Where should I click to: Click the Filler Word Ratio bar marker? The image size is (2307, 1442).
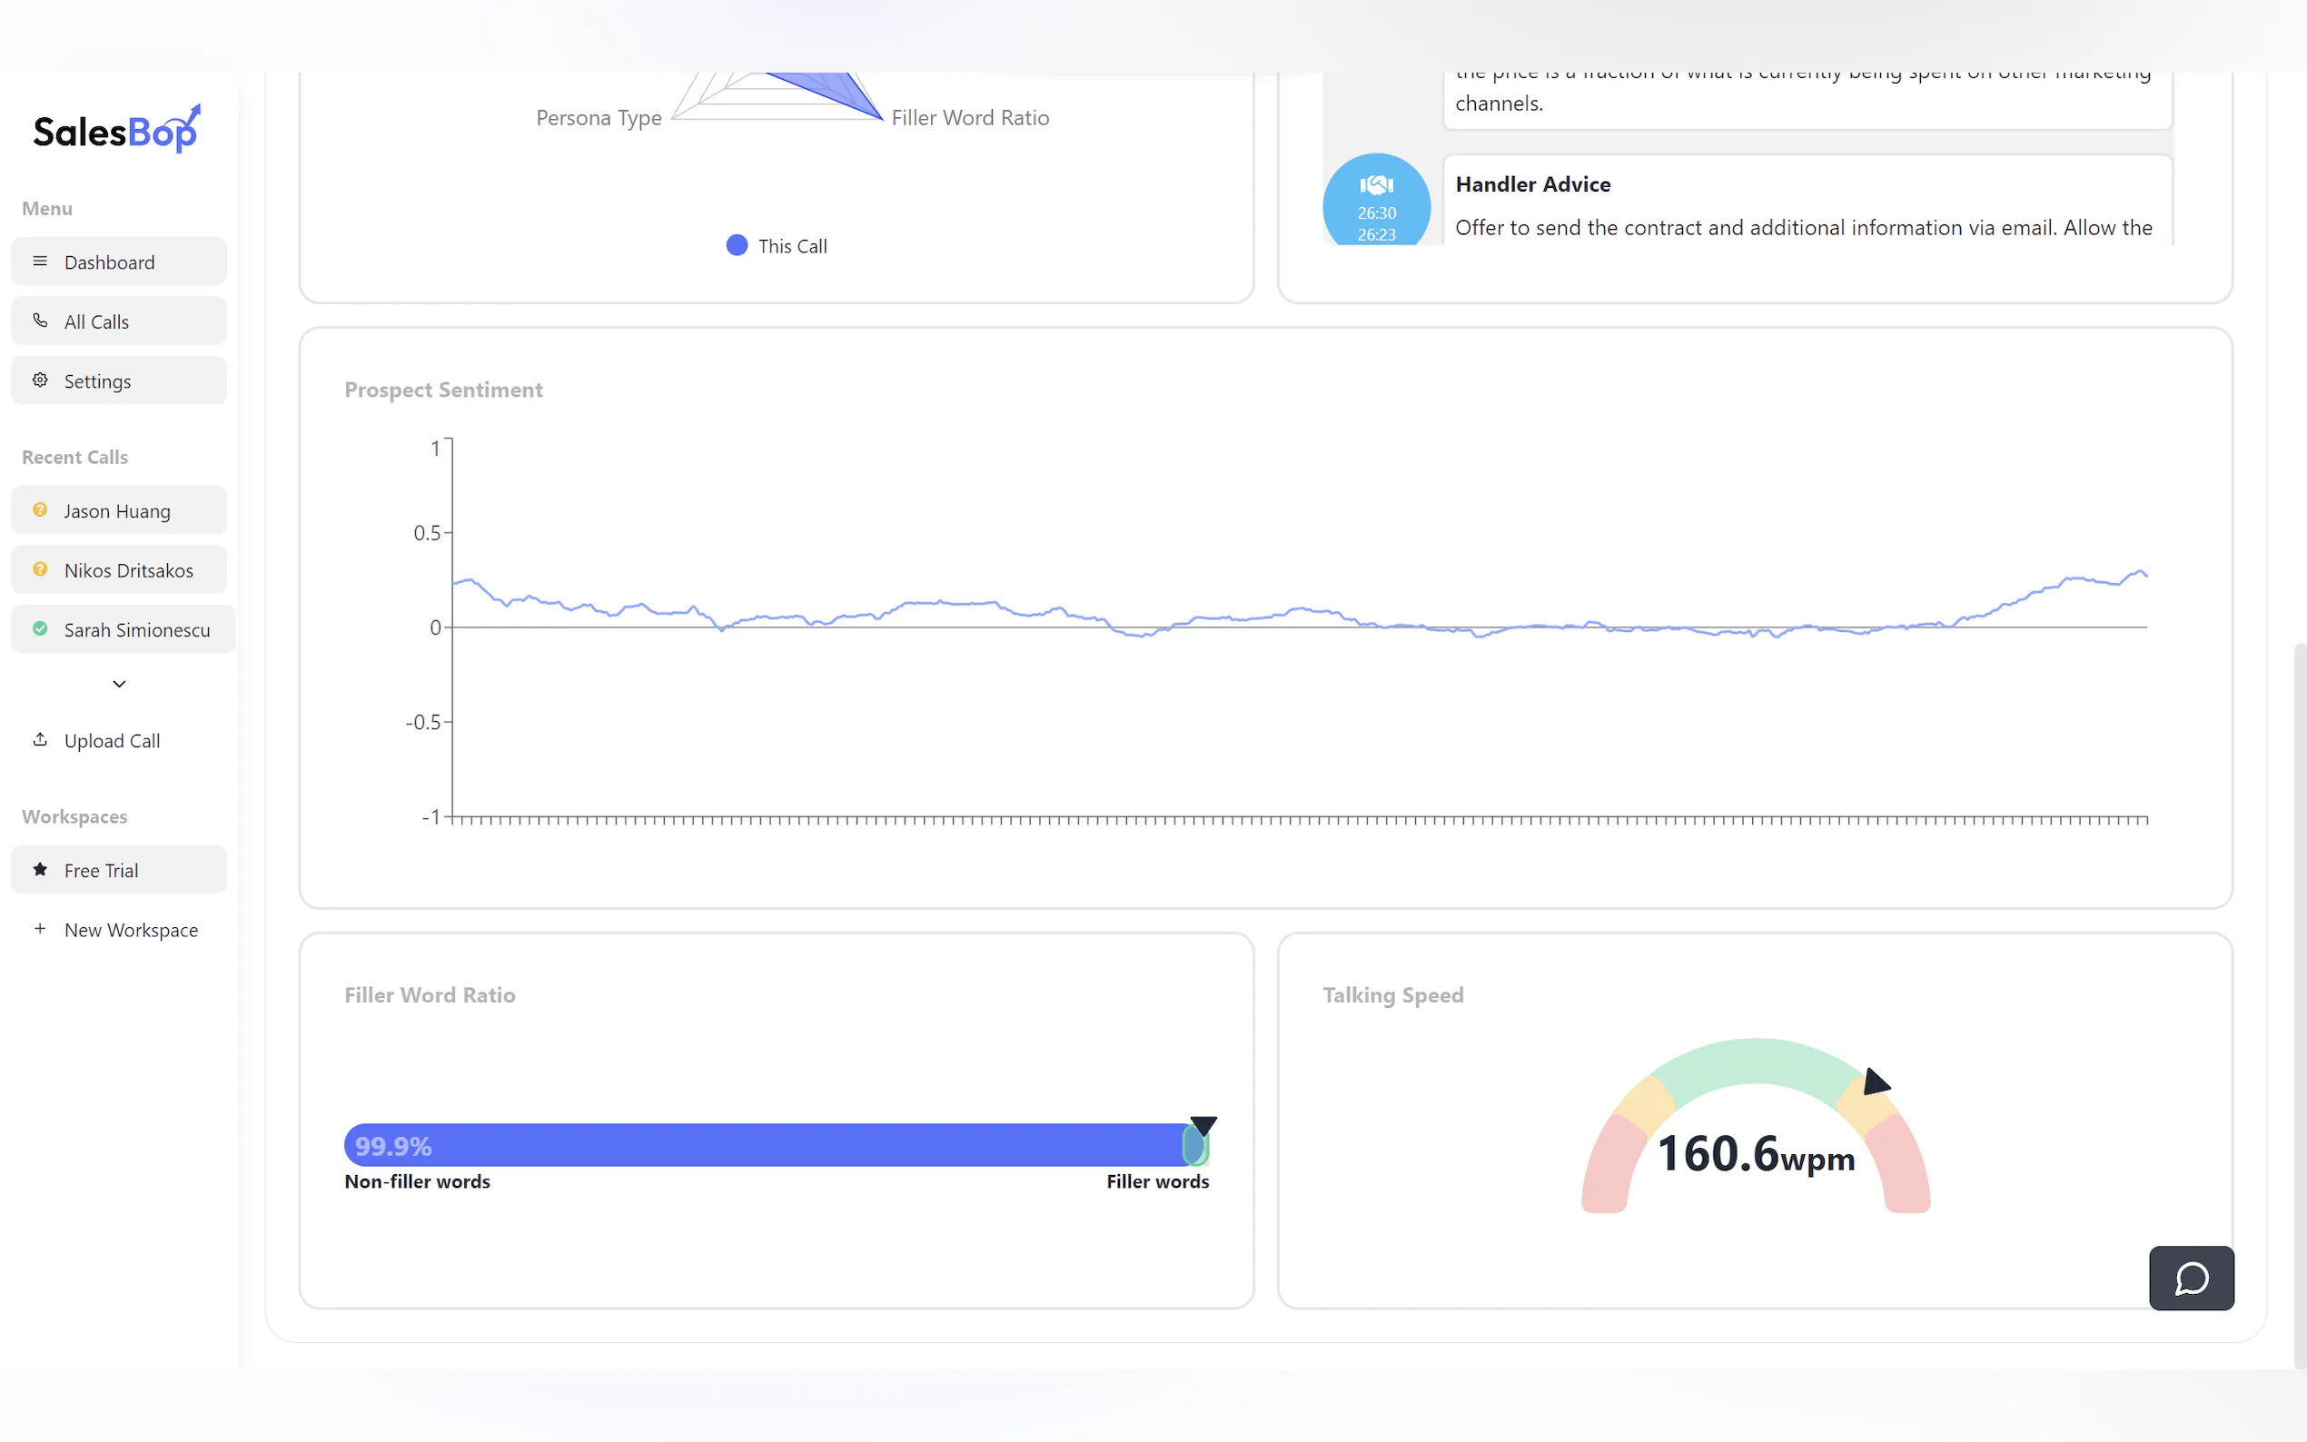(x=1203, y=1126)
